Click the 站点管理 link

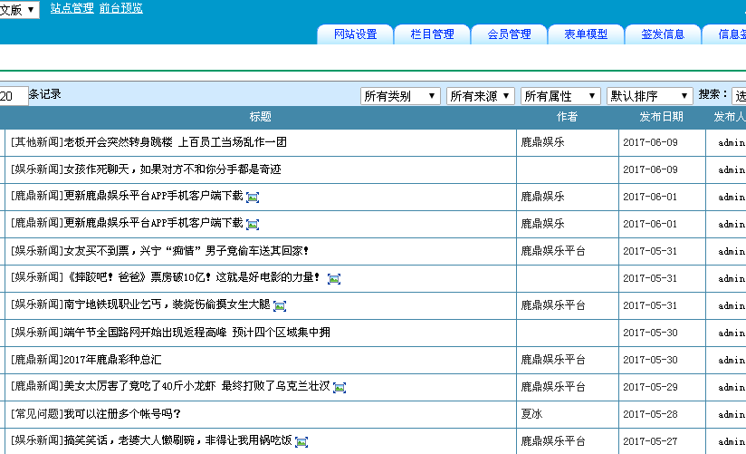pyautogui.click(x=72, y=8)
